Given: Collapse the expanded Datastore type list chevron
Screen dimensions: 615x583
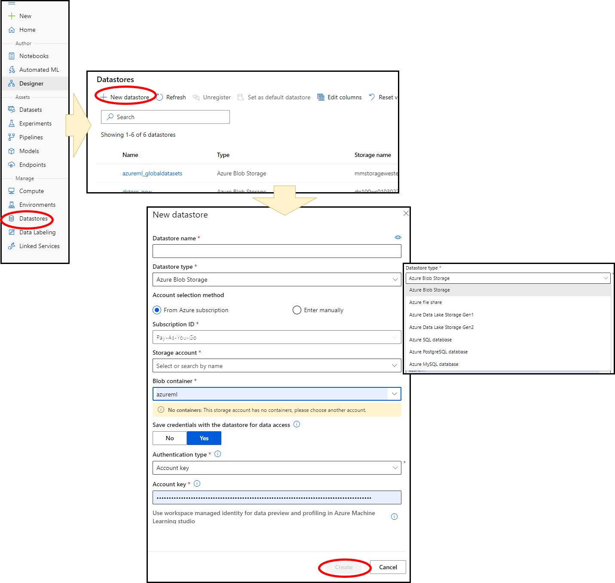Looking at the screenshot, I should point(606,278).
